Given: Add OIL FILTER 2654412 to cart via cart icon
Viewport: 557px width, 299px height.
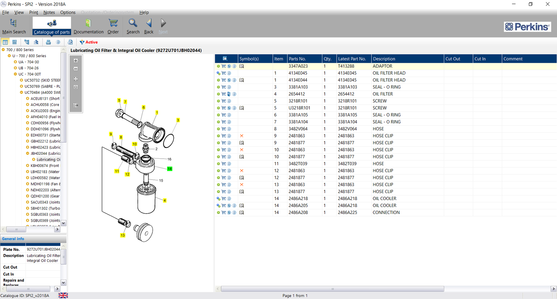Looking at the screenshot, I should coord(223,94).
